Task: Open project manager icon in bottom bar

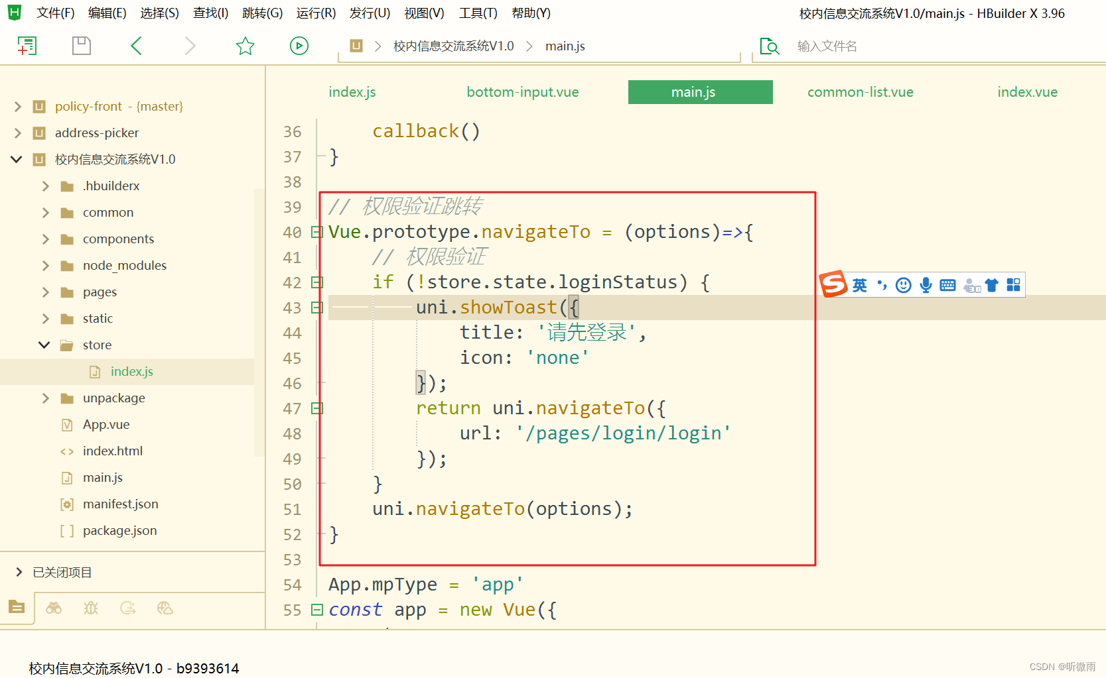Action: [17, 607]
